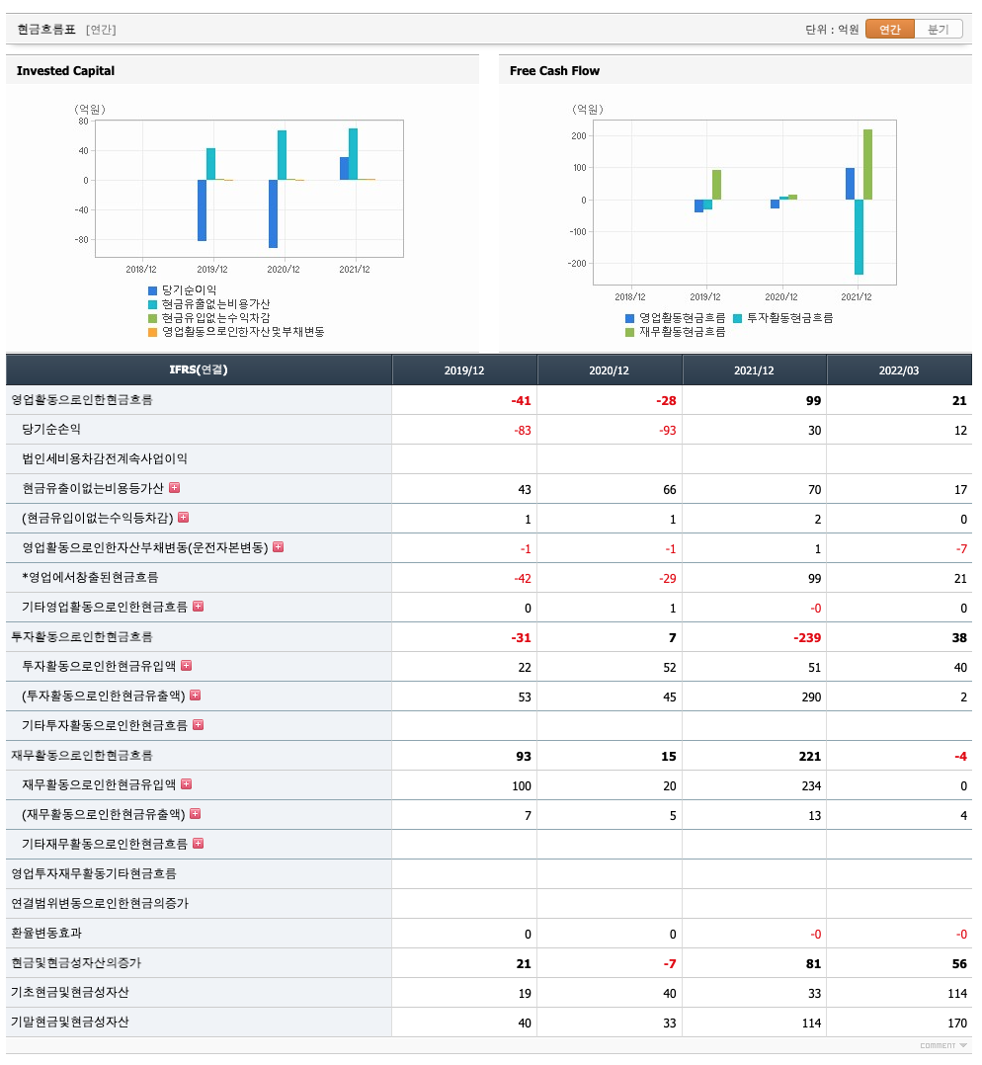Expand (현금유입이없는수익등차감) row
The width and height of the screenshot is (982, 1065).
(184, 518)
